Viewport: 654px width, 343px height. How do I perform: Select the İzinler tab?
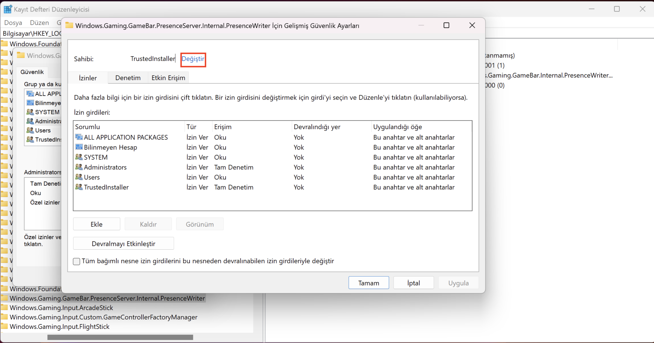pyautogui.click(x=88, y=78)
